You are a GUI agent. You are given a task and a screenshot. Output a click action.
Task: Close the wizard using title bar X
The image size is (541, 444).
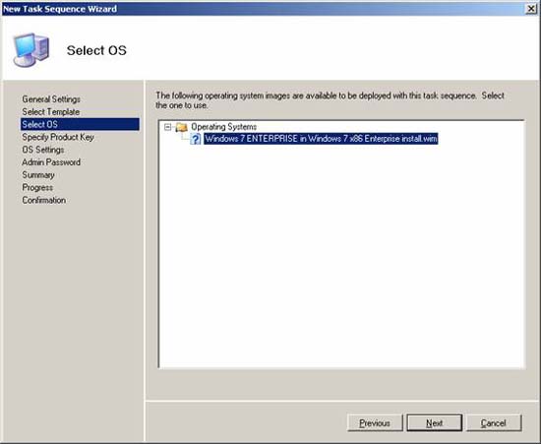[531, 9]
